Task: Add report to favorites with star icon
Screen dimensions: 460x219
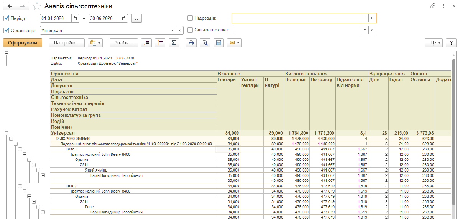Action: (x=37, y=6)
